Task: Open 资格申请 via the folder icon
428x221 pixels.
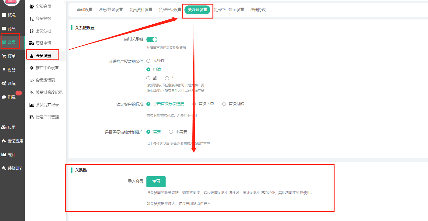Action: [x=32, y=43]
